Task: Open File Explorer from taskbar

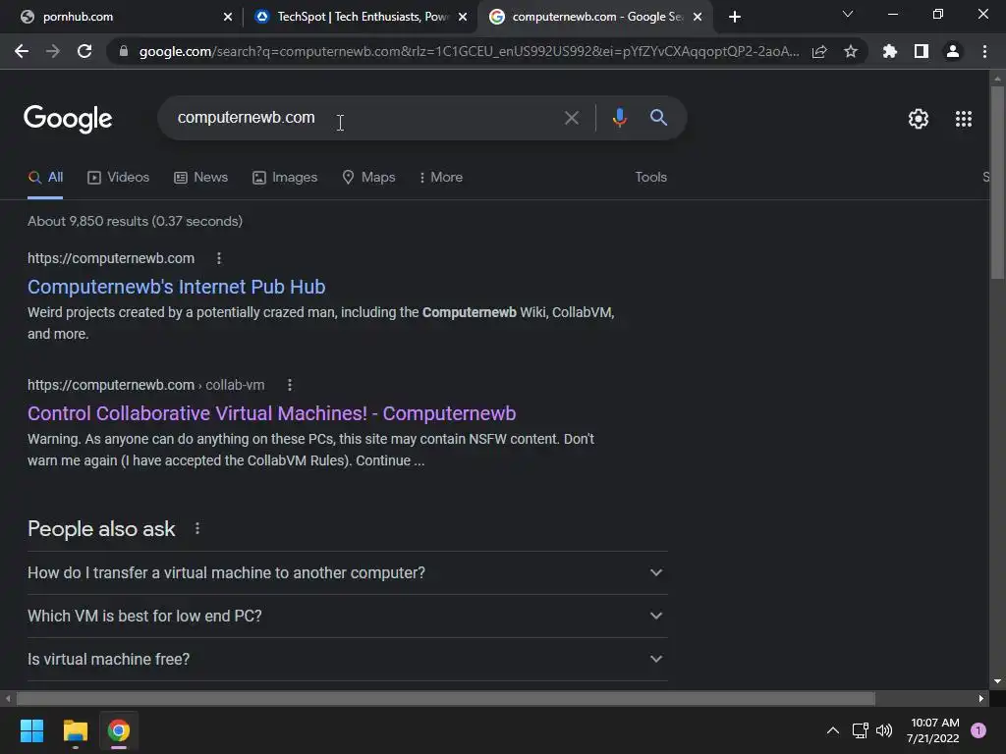Action: (x=75, y=730)
